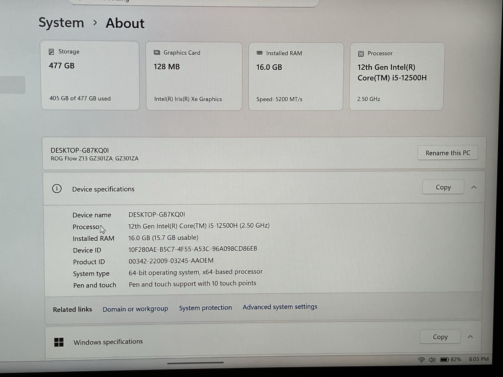This screenshot has width=503, height=377.
Task: Open the Domain or workgroup link
Action: pyautogui.click(x=135, y=309)
